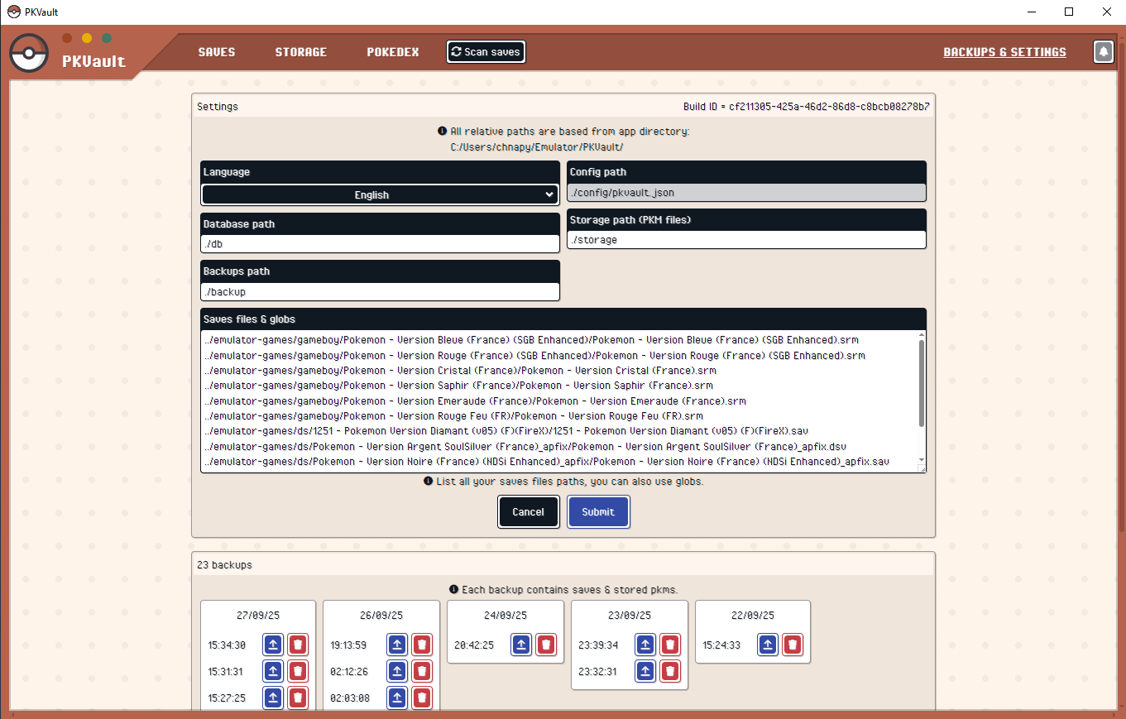Viewport: 1126px width, 719px height.
Task: Switch to the Storage tab
Action: click(x=301, y=52)
